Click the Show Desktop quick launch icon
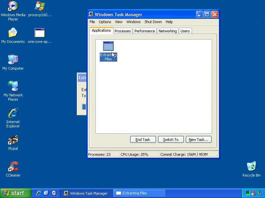 [46, 193]
